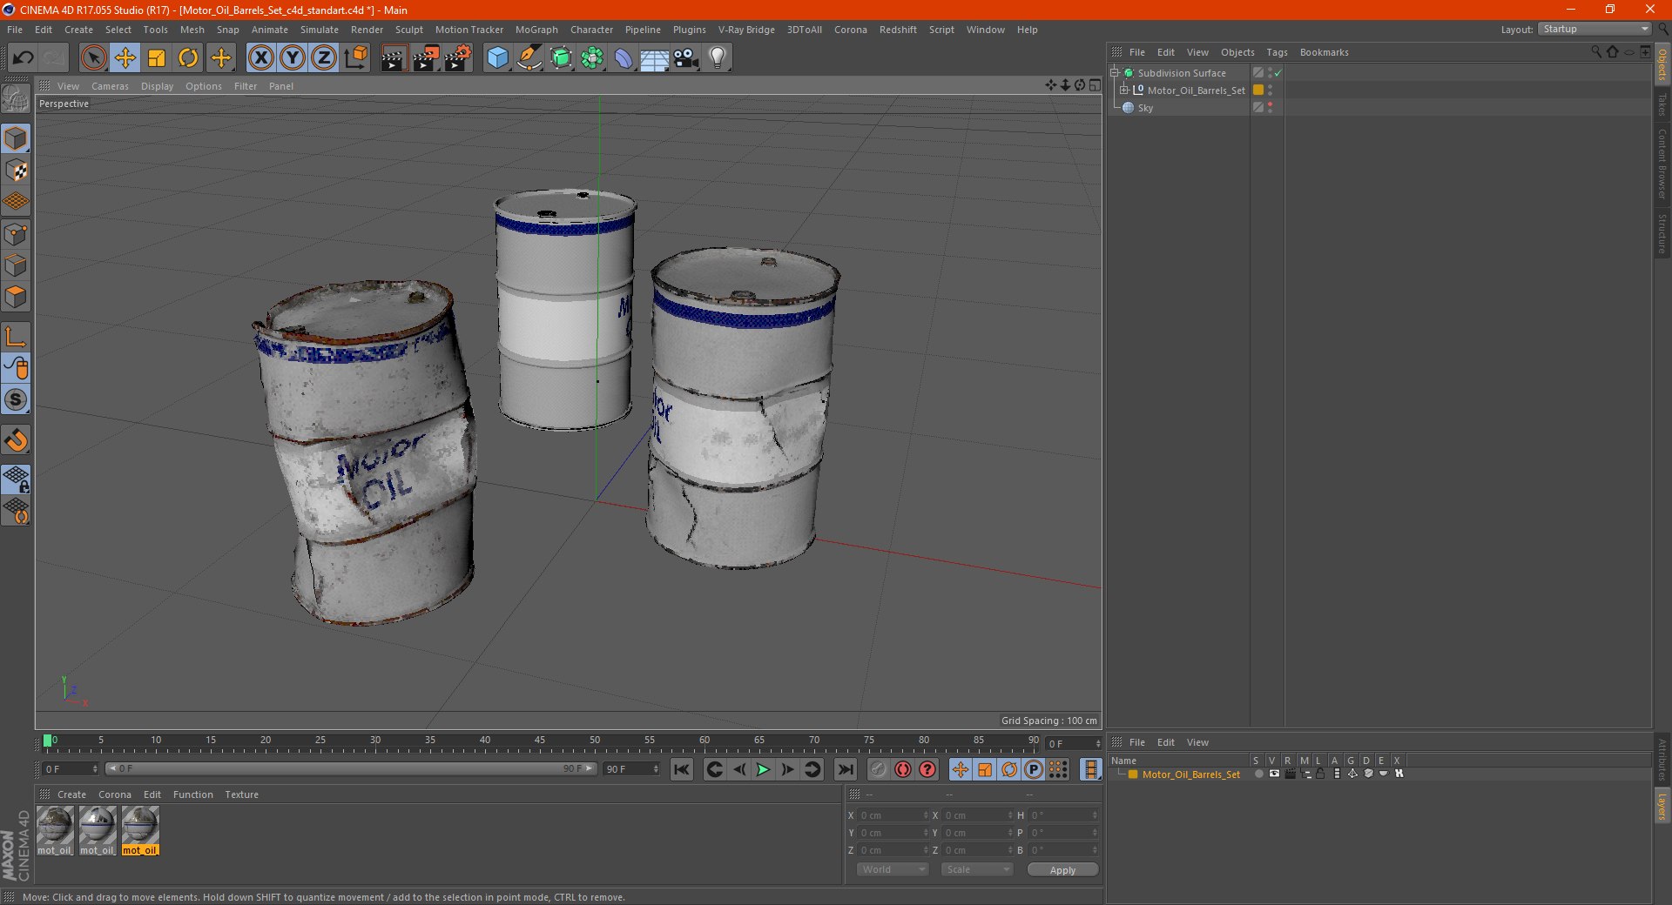Select the third mot_oil material thumbnail
Screen dimensions: 1672x905
point(140,830)
